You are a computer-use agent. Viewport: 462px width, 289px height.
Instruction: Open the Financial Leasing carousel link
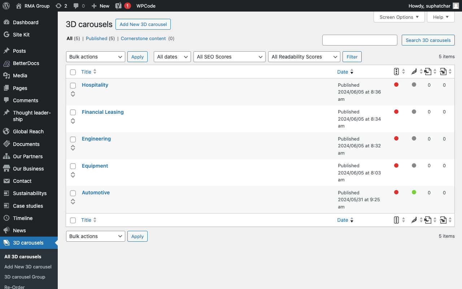pyautogui.click(x=103, y=112)
